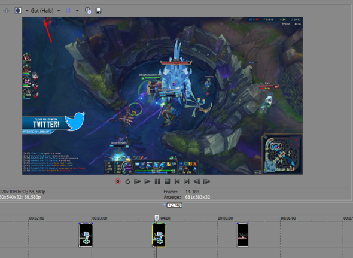The width and height of the screenshot is (353, 258).
Task: Select the clip just before 00:03:00
Action: click(x=86, y=235)
